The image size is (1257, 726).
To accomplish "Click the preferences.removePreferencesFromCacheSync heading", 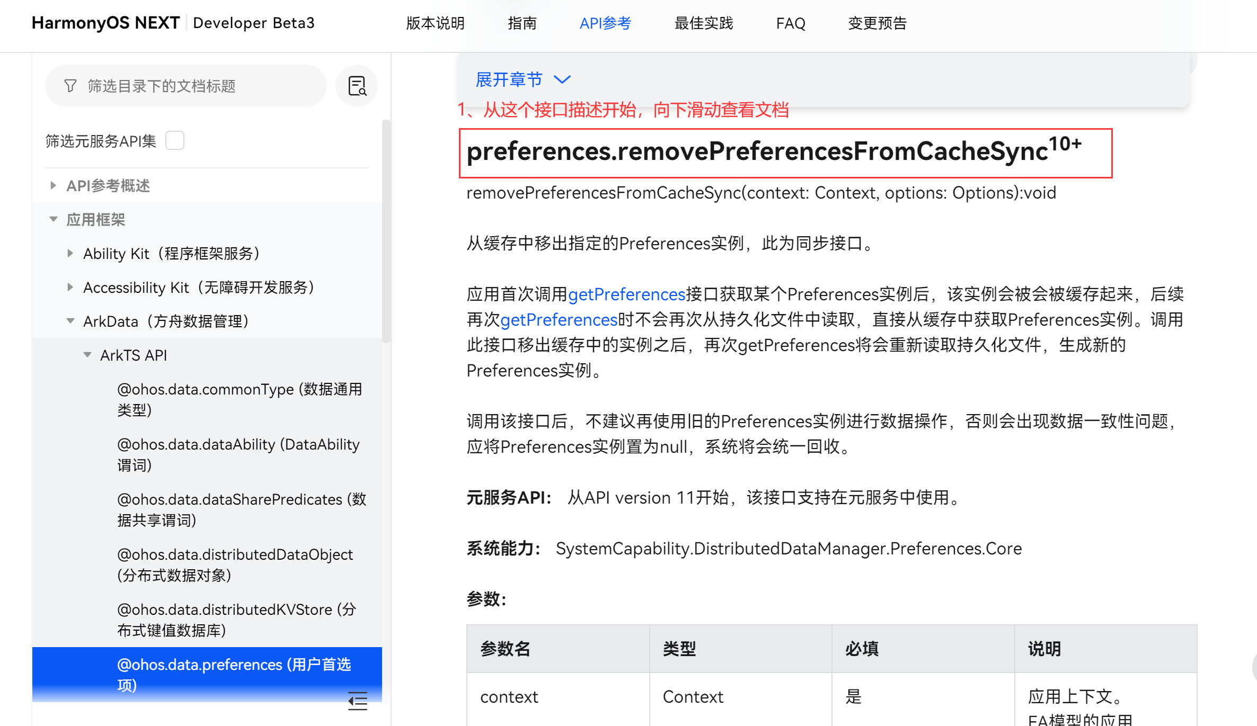I will coord(774,151).
